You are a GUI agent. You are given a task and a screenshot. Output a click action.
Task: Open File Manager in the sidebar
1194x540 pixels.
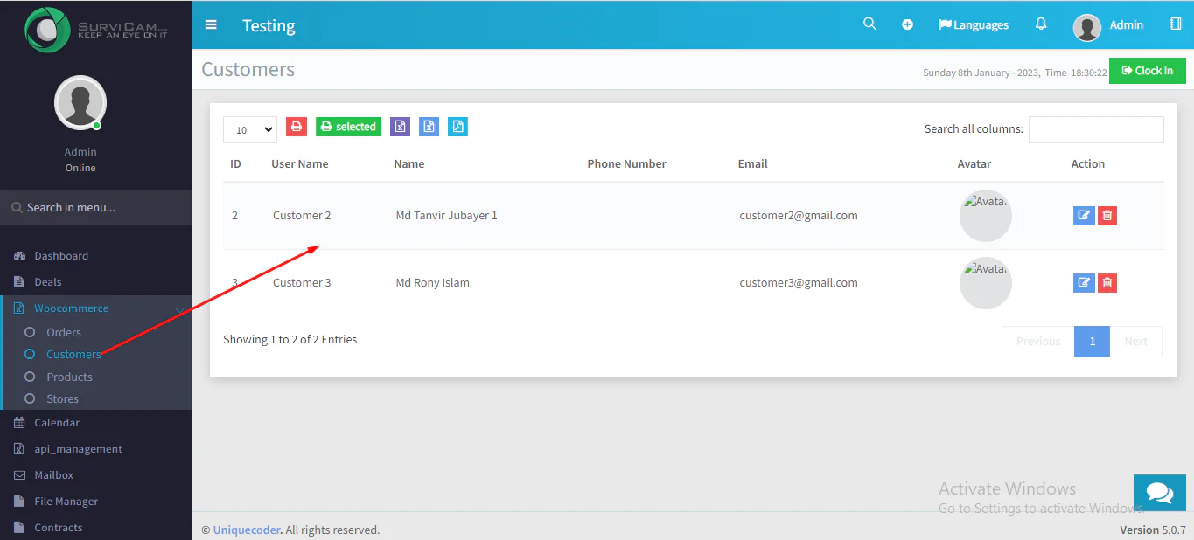[66, 502]
